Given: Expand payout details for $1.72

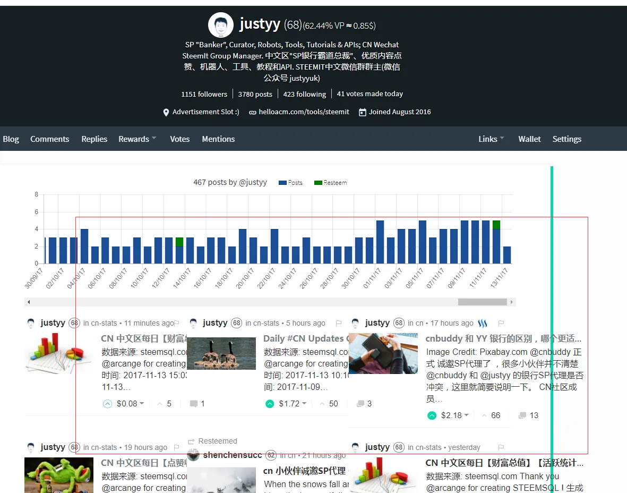Looking at the screenshot, I should (x=304, y=403).
